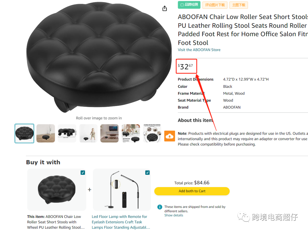Viewport: 308px width, 231px height.
Task: Click the floor lamp image in bundle
Action: [123, 190]
